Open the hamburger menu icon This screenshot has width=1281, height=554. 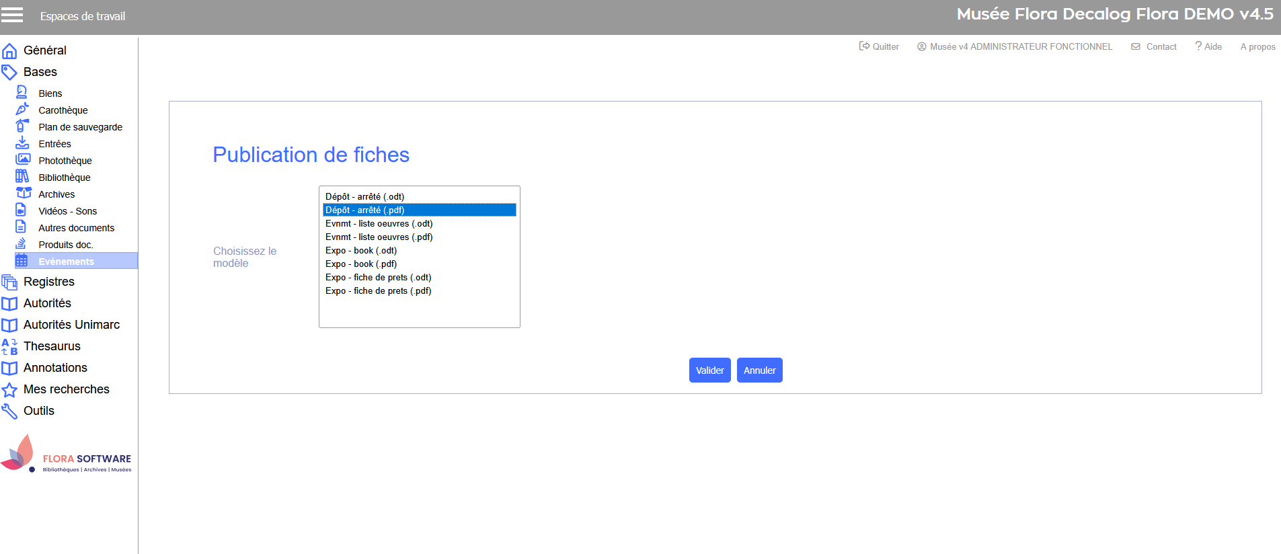pos(12,15)
